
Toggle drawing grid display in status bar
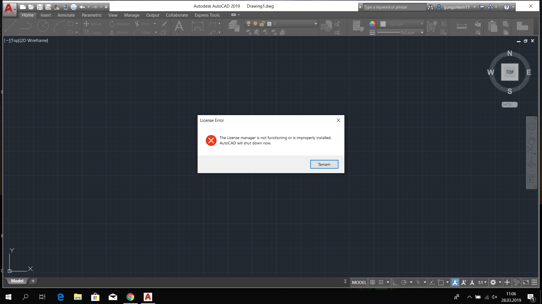click(x=372, y=282)
